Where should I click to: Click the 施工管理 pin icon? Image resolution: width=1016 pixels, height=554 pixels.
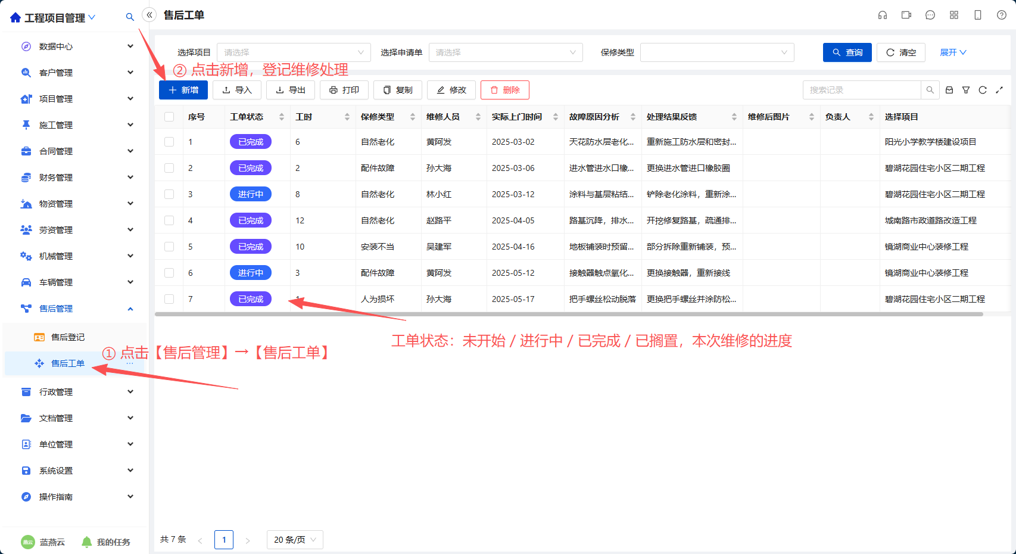pyautogui.click(x=26, y=125)
